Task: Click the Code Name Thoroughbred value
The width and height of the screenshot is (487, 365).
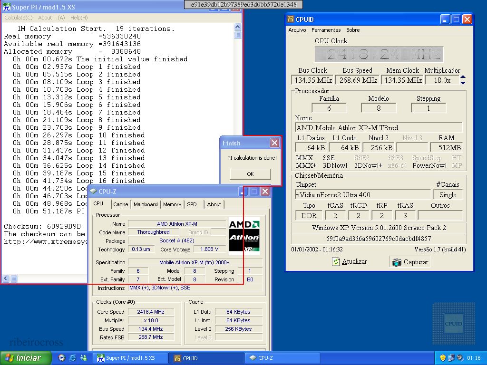Action: point(154,232)
